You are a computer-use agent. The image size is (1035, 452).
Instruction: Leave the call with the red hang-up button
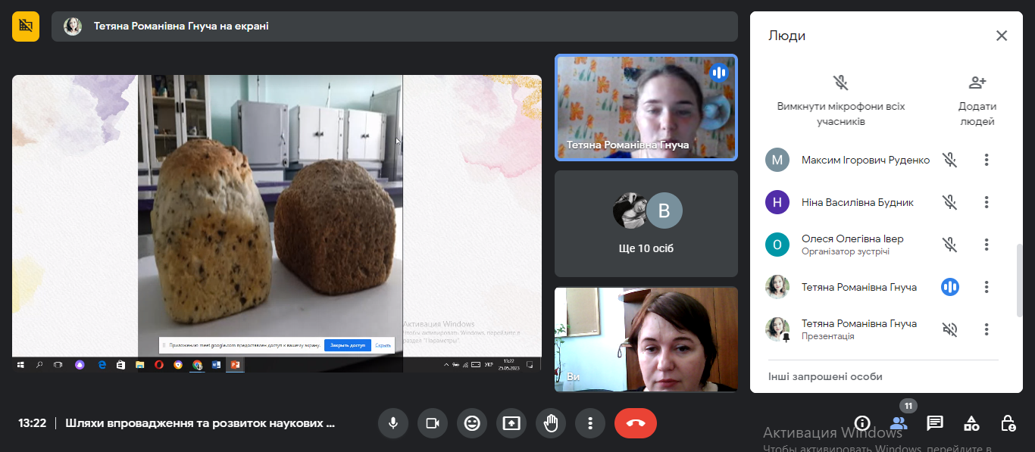636,423
